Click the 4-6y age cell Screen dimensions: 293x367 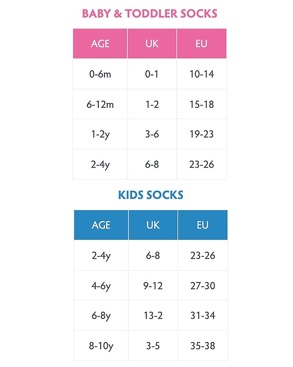[x=101, y=286]
